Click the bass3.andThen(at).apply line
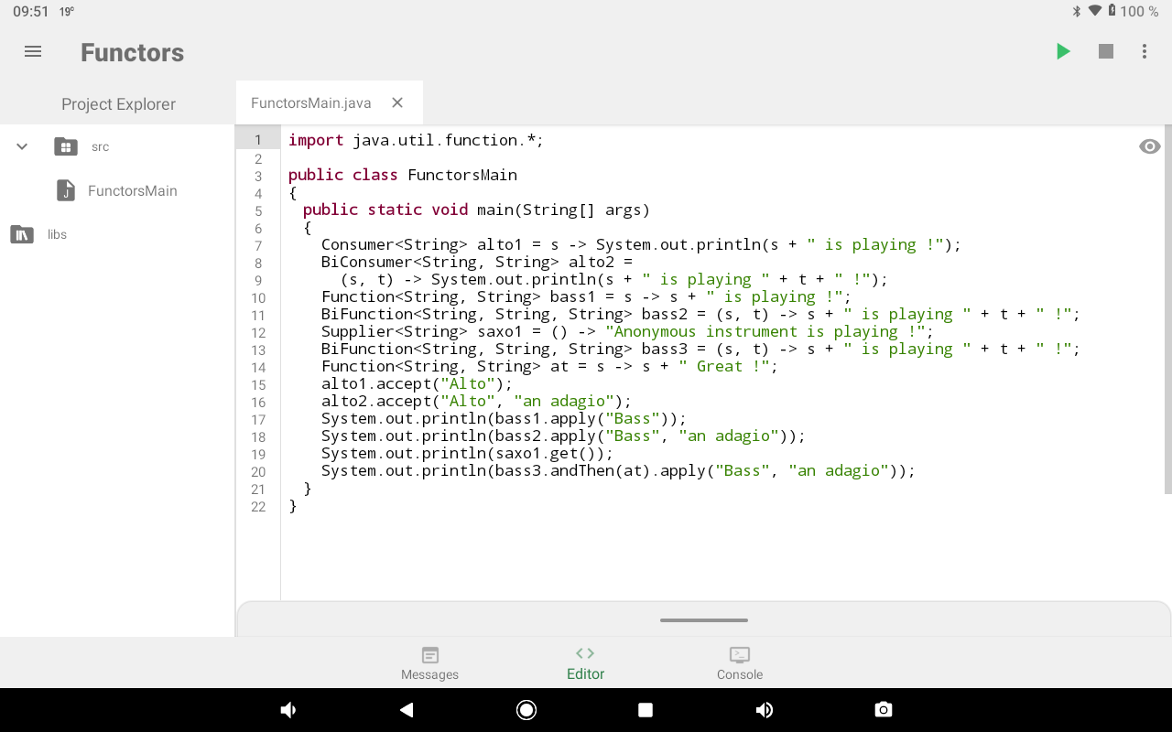This screenshot has height=732, width=1172. pos(618,470)
